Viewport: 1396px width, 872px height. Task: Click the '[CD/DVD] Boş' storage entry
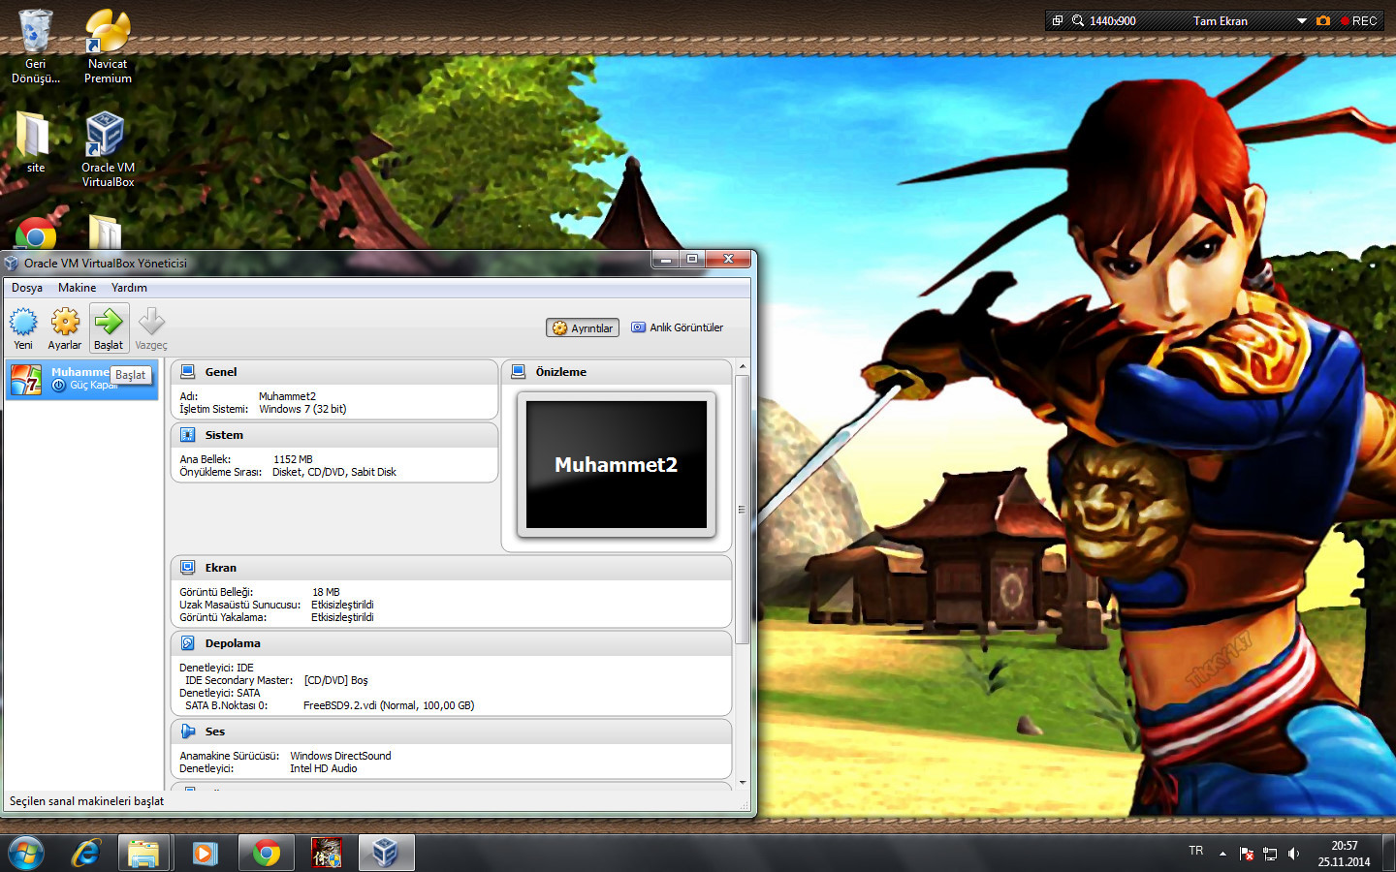[336, 680]
